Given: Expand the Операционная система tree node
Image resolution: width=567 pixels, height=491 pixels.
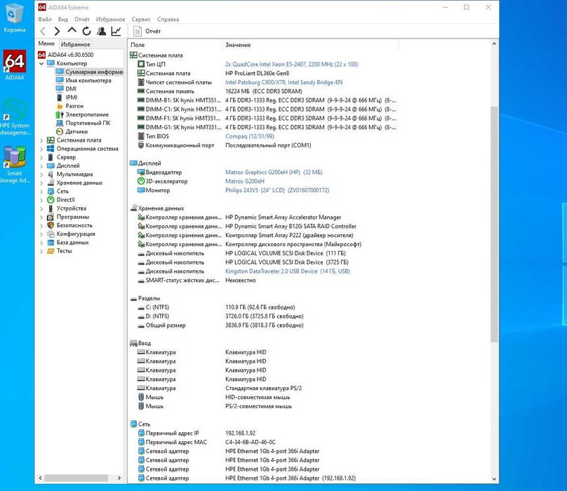Looking at the screenshot, I should point(41,149).
